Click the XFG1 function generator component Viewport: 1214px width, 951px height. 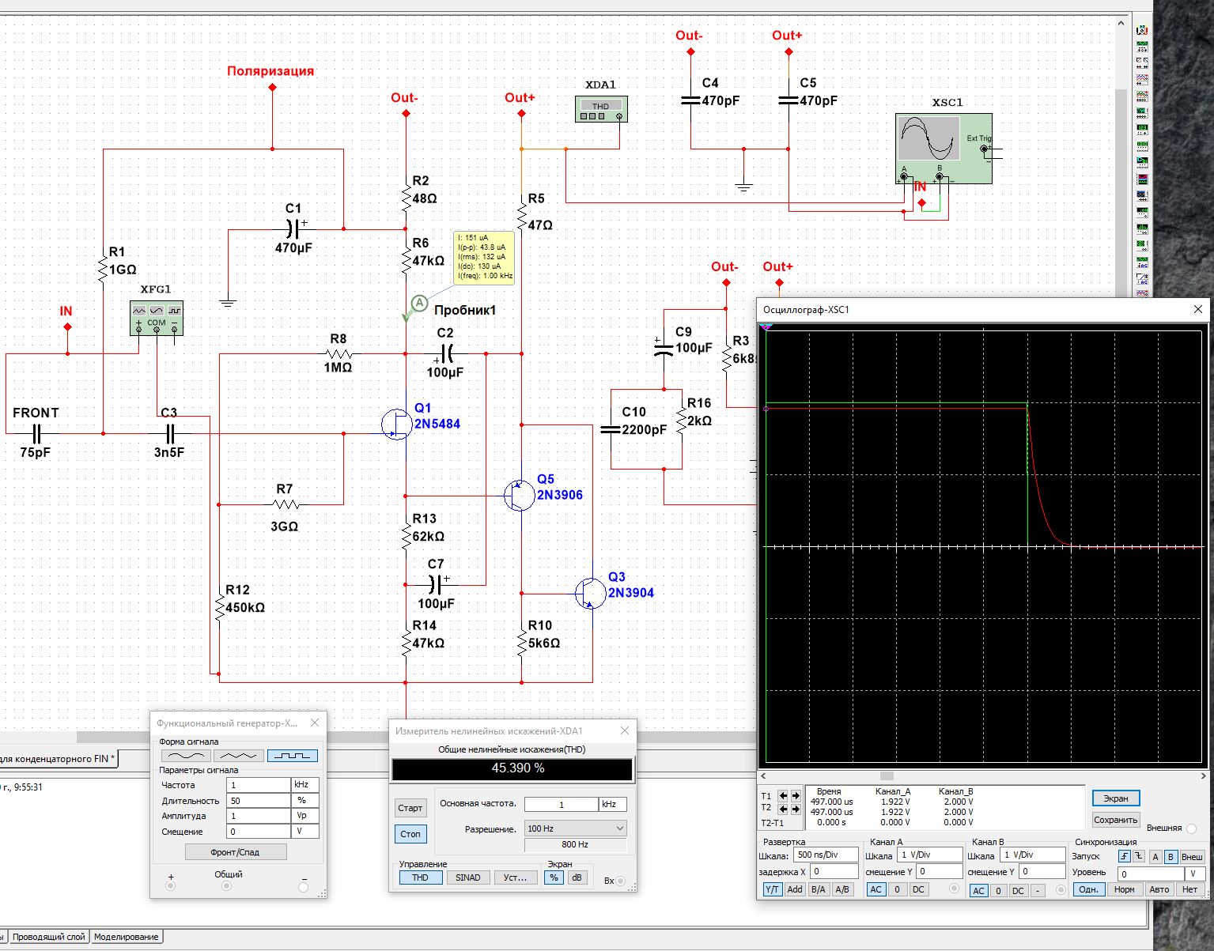pyautogui.click(x=157, y=317)
